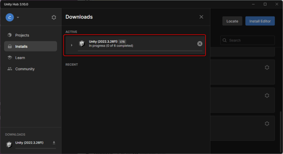Click the Install Editor button
Viewport: 283px width, 154px height.
click(x=260, y=21)
